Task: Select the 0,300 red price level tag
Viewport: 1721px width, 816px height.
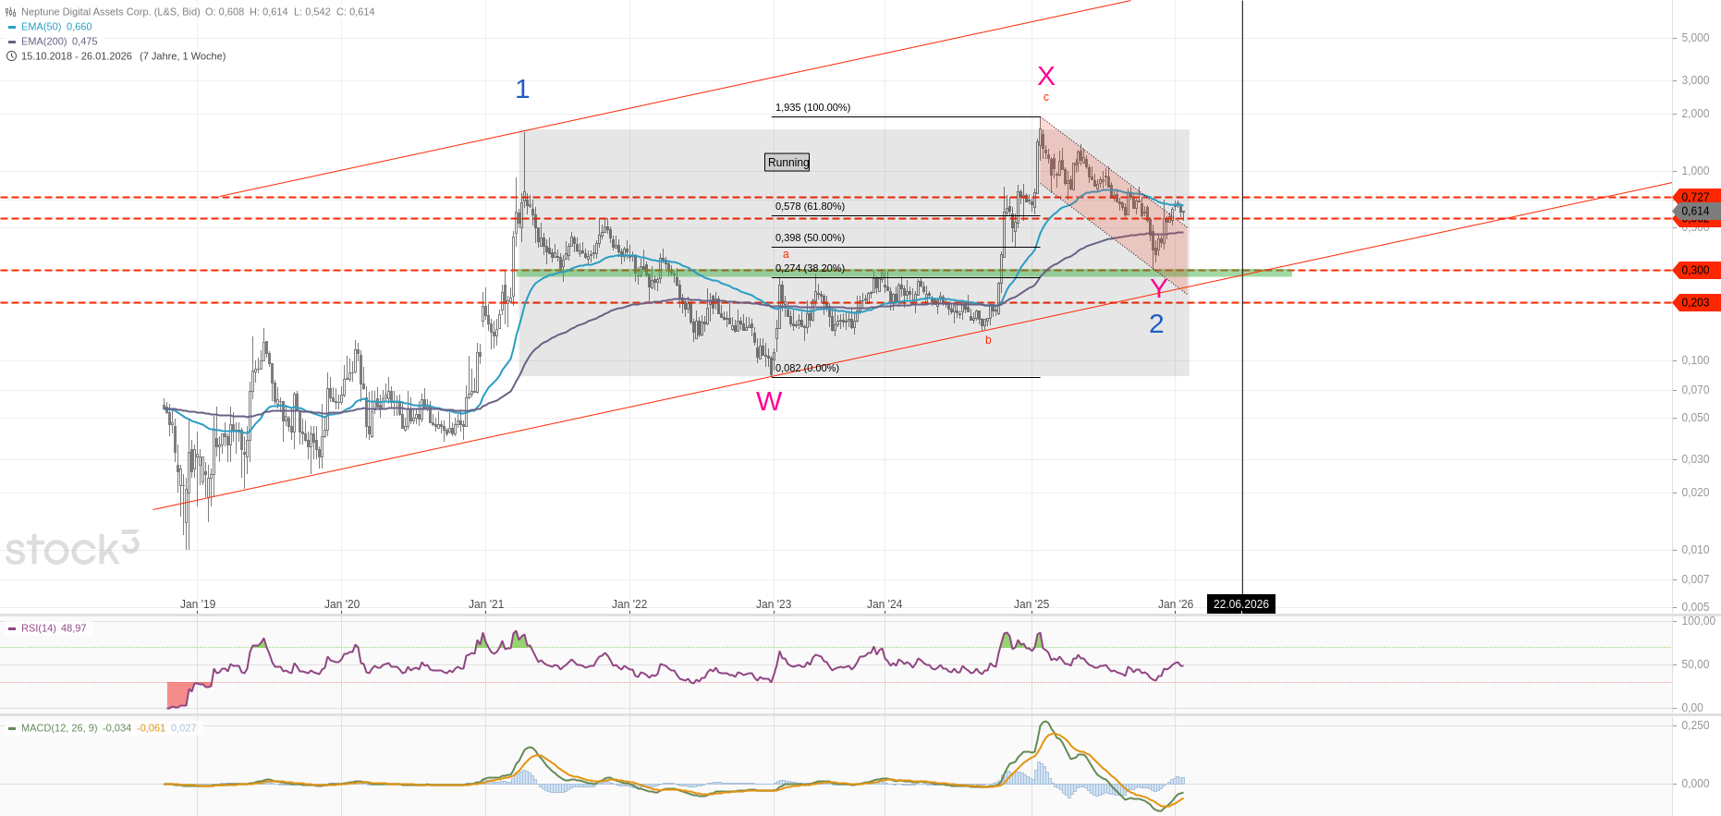Action: click(x=1695, y=270)
